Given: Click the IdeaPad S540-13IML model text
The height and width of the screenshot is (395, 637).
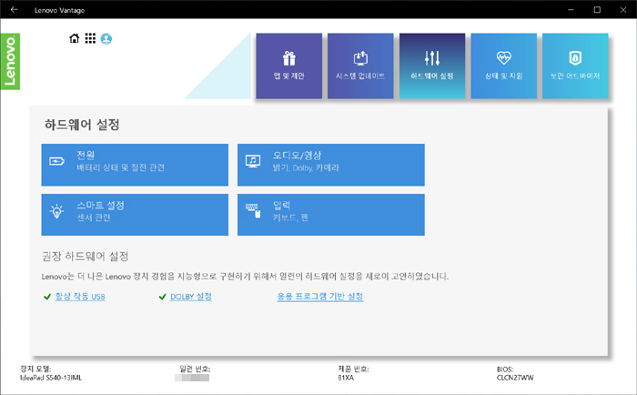Looking at the screenshot, I should tap(51, 378).
